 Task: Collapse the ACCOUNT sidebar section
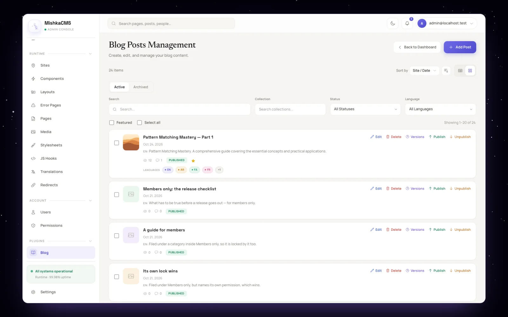(x=90, y=201)
